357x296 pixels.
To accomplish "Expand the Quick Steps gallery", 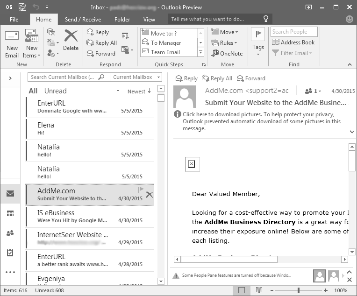I will [x=200, y=52].
